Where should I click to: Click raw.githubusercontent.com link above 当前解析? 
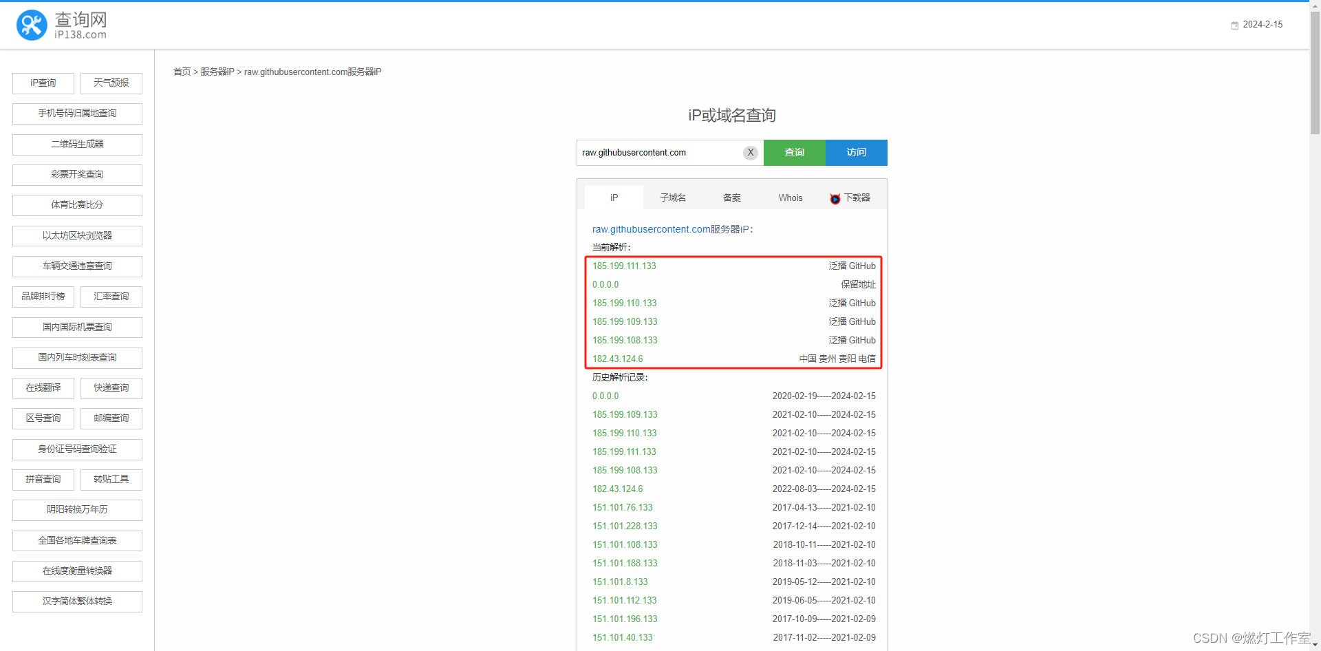651,229
